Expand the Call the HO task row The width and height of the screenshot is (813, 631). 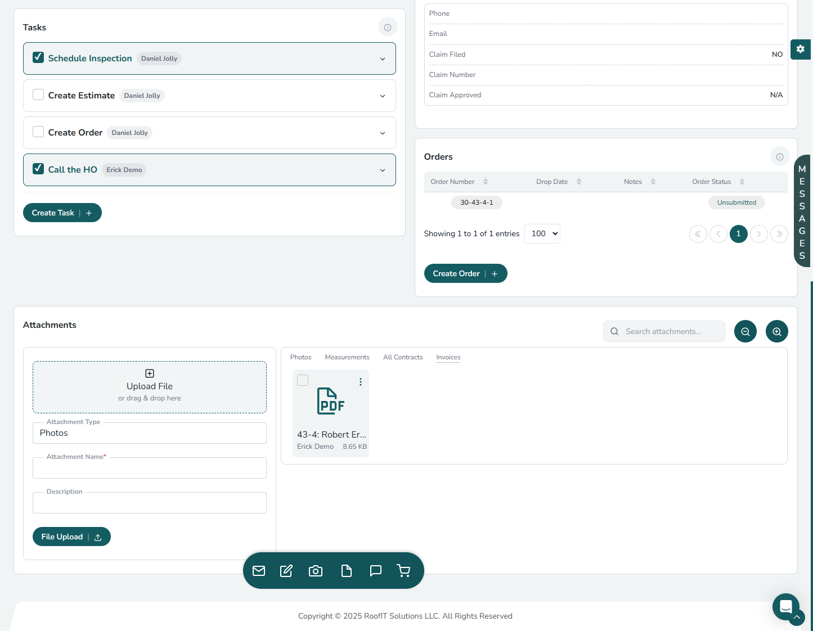click(383, 170)
